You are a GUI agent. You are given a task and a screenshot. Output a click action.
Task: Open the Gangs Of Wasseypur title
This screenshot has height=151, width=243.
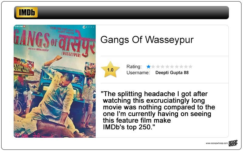tap(147, 40)
